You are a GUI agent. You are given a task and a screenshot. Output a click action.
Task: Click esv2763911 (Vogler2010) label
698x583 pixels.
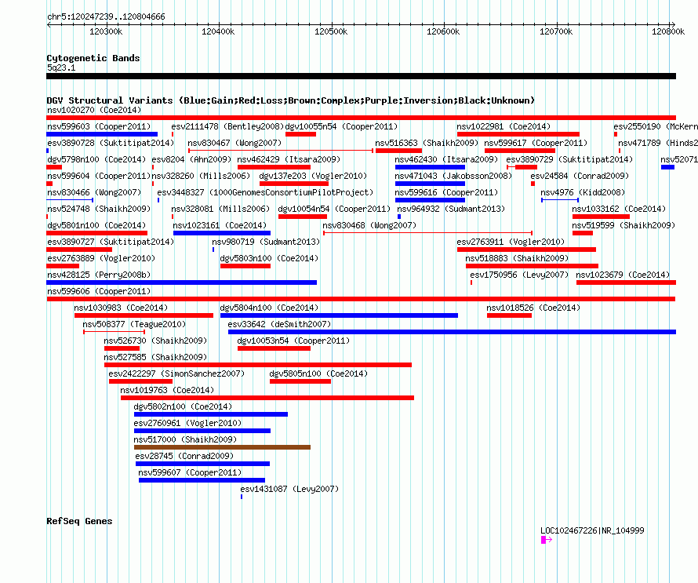(511, 242)
